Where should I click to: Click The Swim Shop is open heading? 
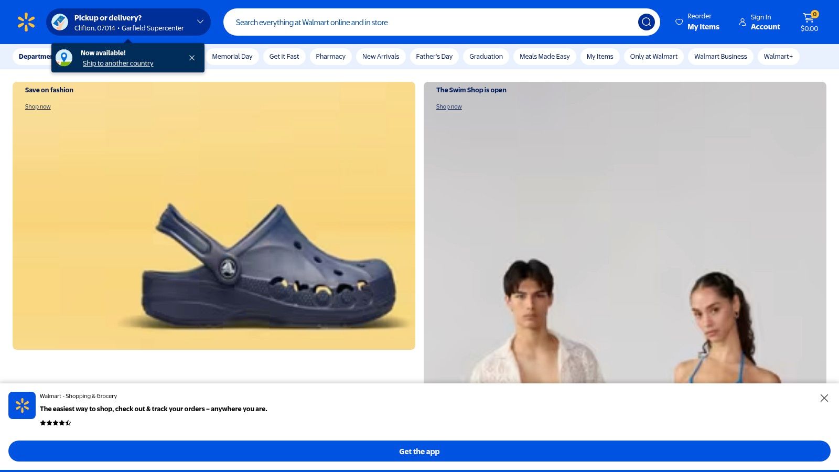click(x=471, y=90)
